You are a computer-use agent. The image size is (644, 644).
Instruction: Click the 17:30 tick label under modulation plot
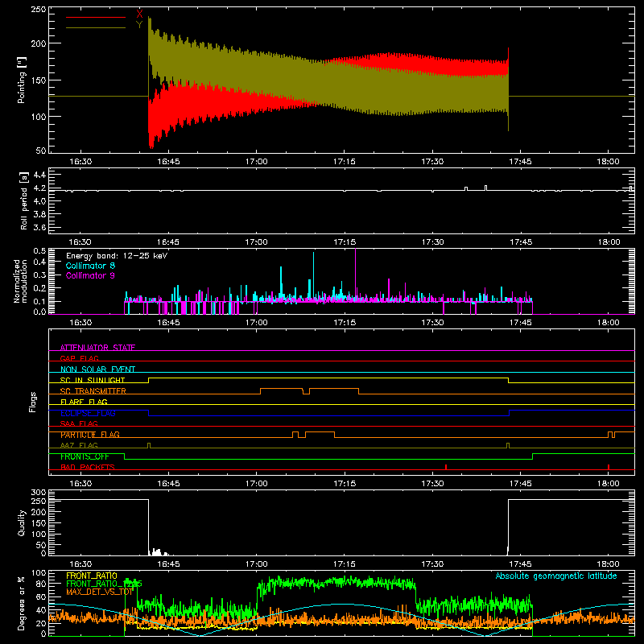(x=432, y=323)
